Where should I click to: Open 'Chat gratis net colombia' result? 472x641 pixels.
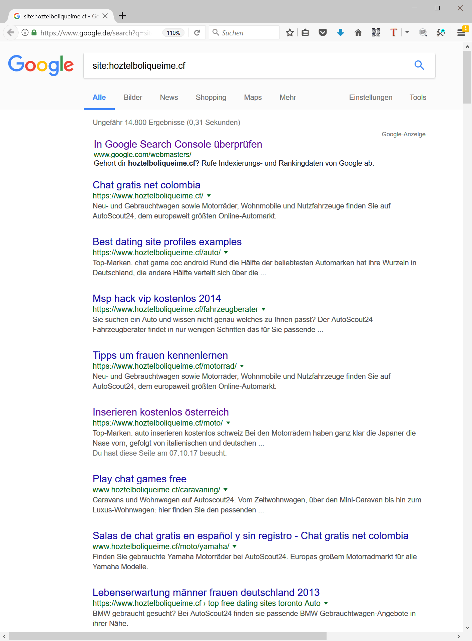[146, 185]
